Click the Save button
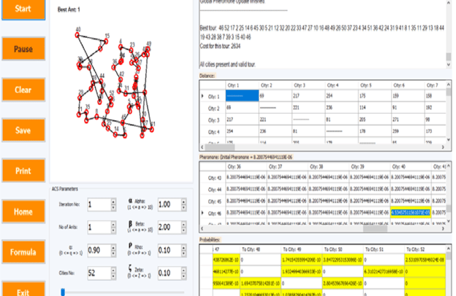This screenshot has width=456, height=296. click(x=23, y=131)
